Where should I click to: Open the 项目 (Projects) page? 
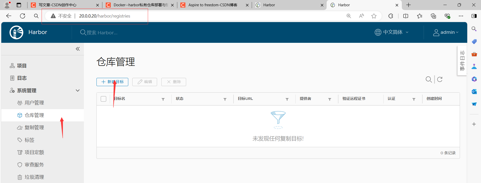point(22,66)
